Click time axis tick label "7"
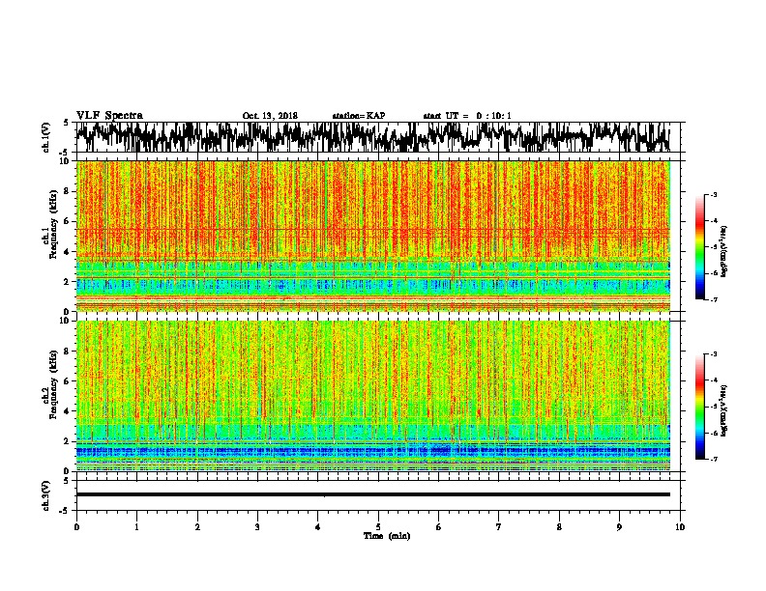The image size is (766, 591). [499, 526]
